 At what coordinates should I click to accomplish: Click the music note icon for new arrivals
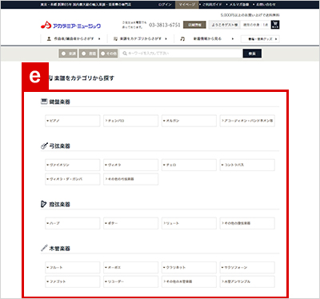click(182, 39)
